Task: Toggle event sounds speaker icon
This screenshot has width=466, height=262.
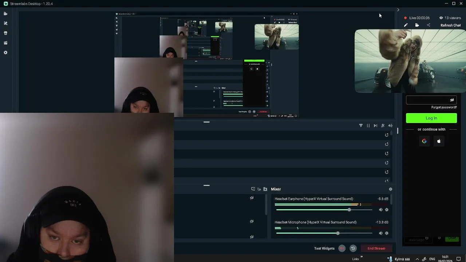Action: 390,126
